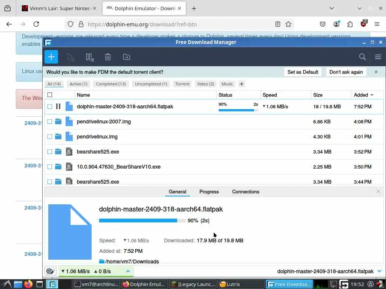Dismiss the default torrent client prompt
This screenshot has height=289, width=386.
point(376,72)
